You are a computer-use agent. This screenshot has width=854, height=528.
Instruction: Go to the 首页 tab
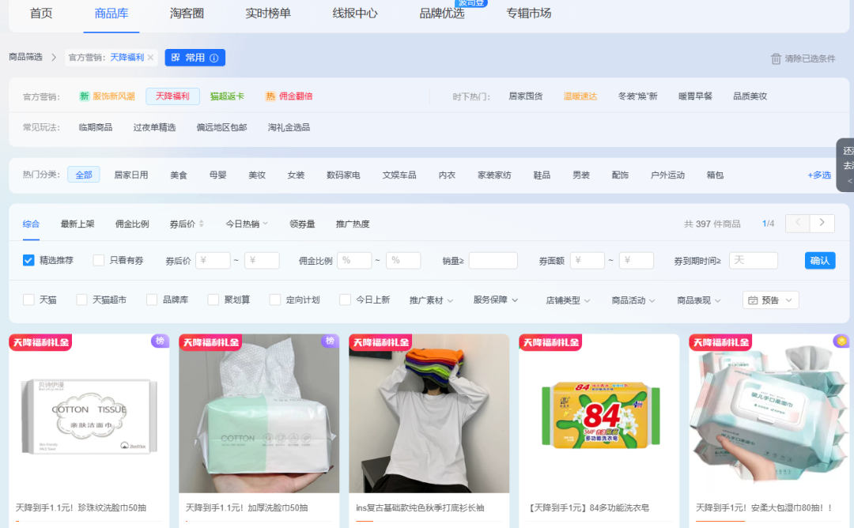pos(41,13)
